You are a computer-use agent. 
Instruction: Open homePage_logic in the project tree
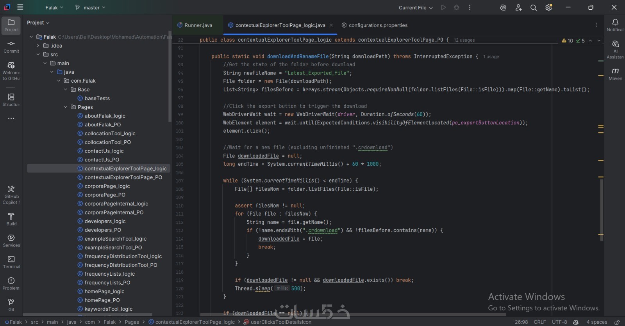click(104, 291)
